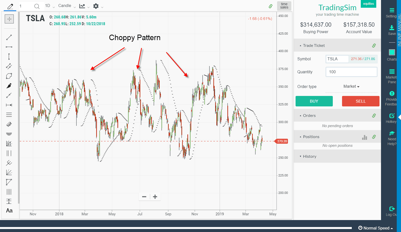Toggle the link icon in the Trade Ticket header

coord(374,46)
